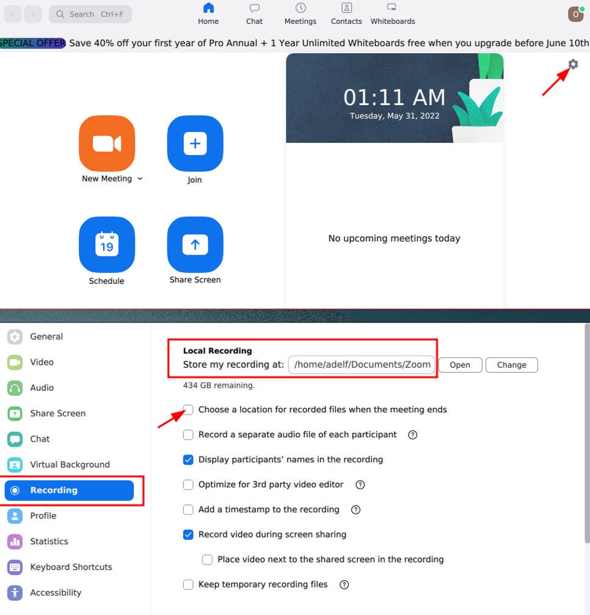Viewport: 590px width, 615px height.
Task: Click the Audio headphones icon
Action: coord(15,388)
